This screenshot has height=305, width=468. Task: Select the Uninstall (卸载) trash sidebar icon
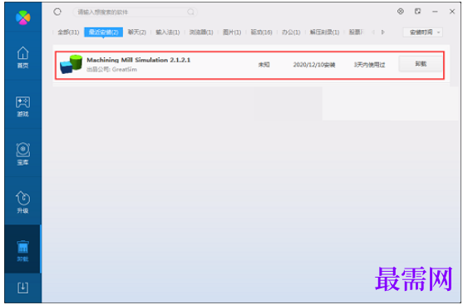(x=23, y=251)
